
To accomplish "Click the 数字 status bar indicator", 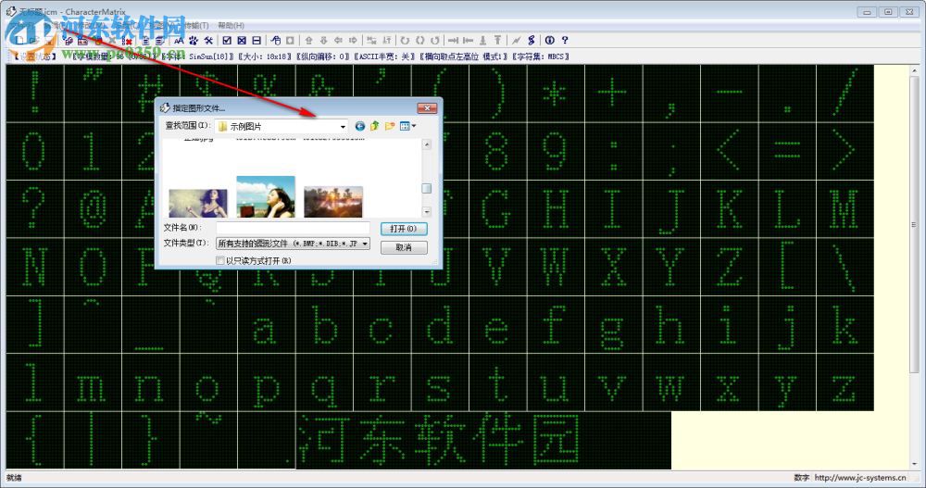I will coord(801,478).
